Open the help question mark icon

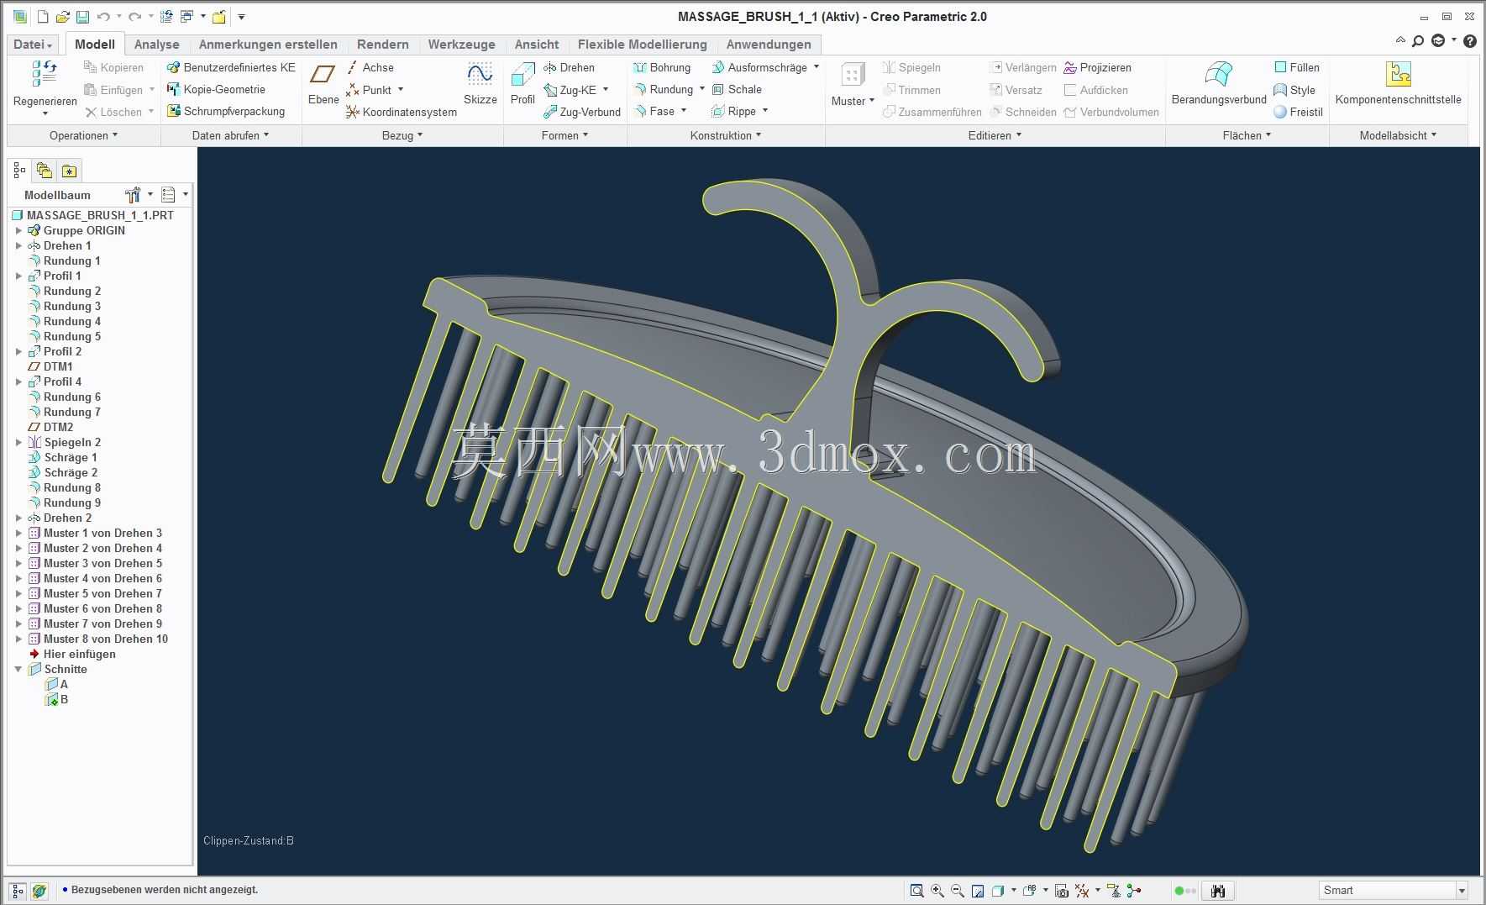1469,41
